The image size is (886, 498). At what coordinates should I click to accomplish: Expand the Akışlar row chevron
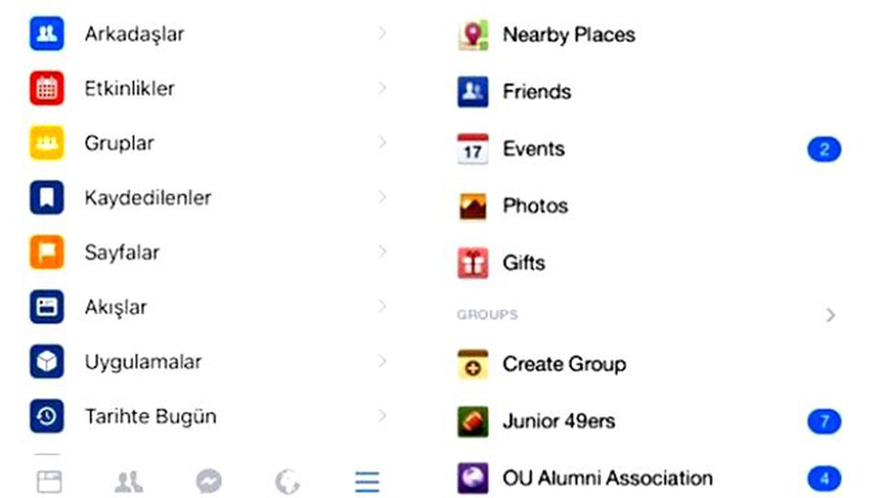tap(382, 306)
